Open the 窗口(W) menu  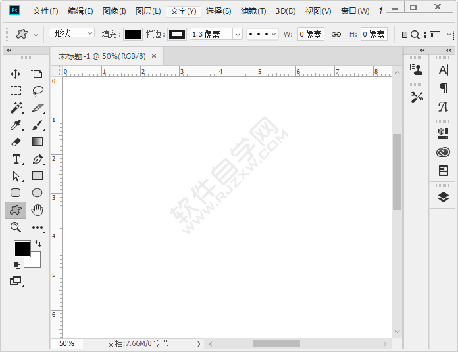355,11
